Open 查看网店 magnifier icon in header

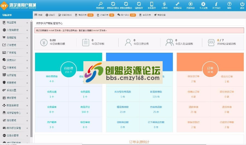(x=100, y=4)
